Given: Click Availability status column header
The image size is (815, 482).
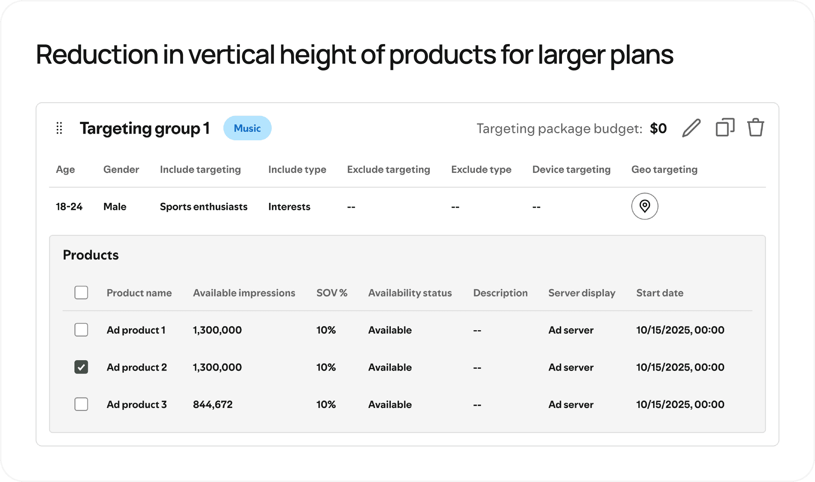Looking at the screenshot, I should click(410, 293).
